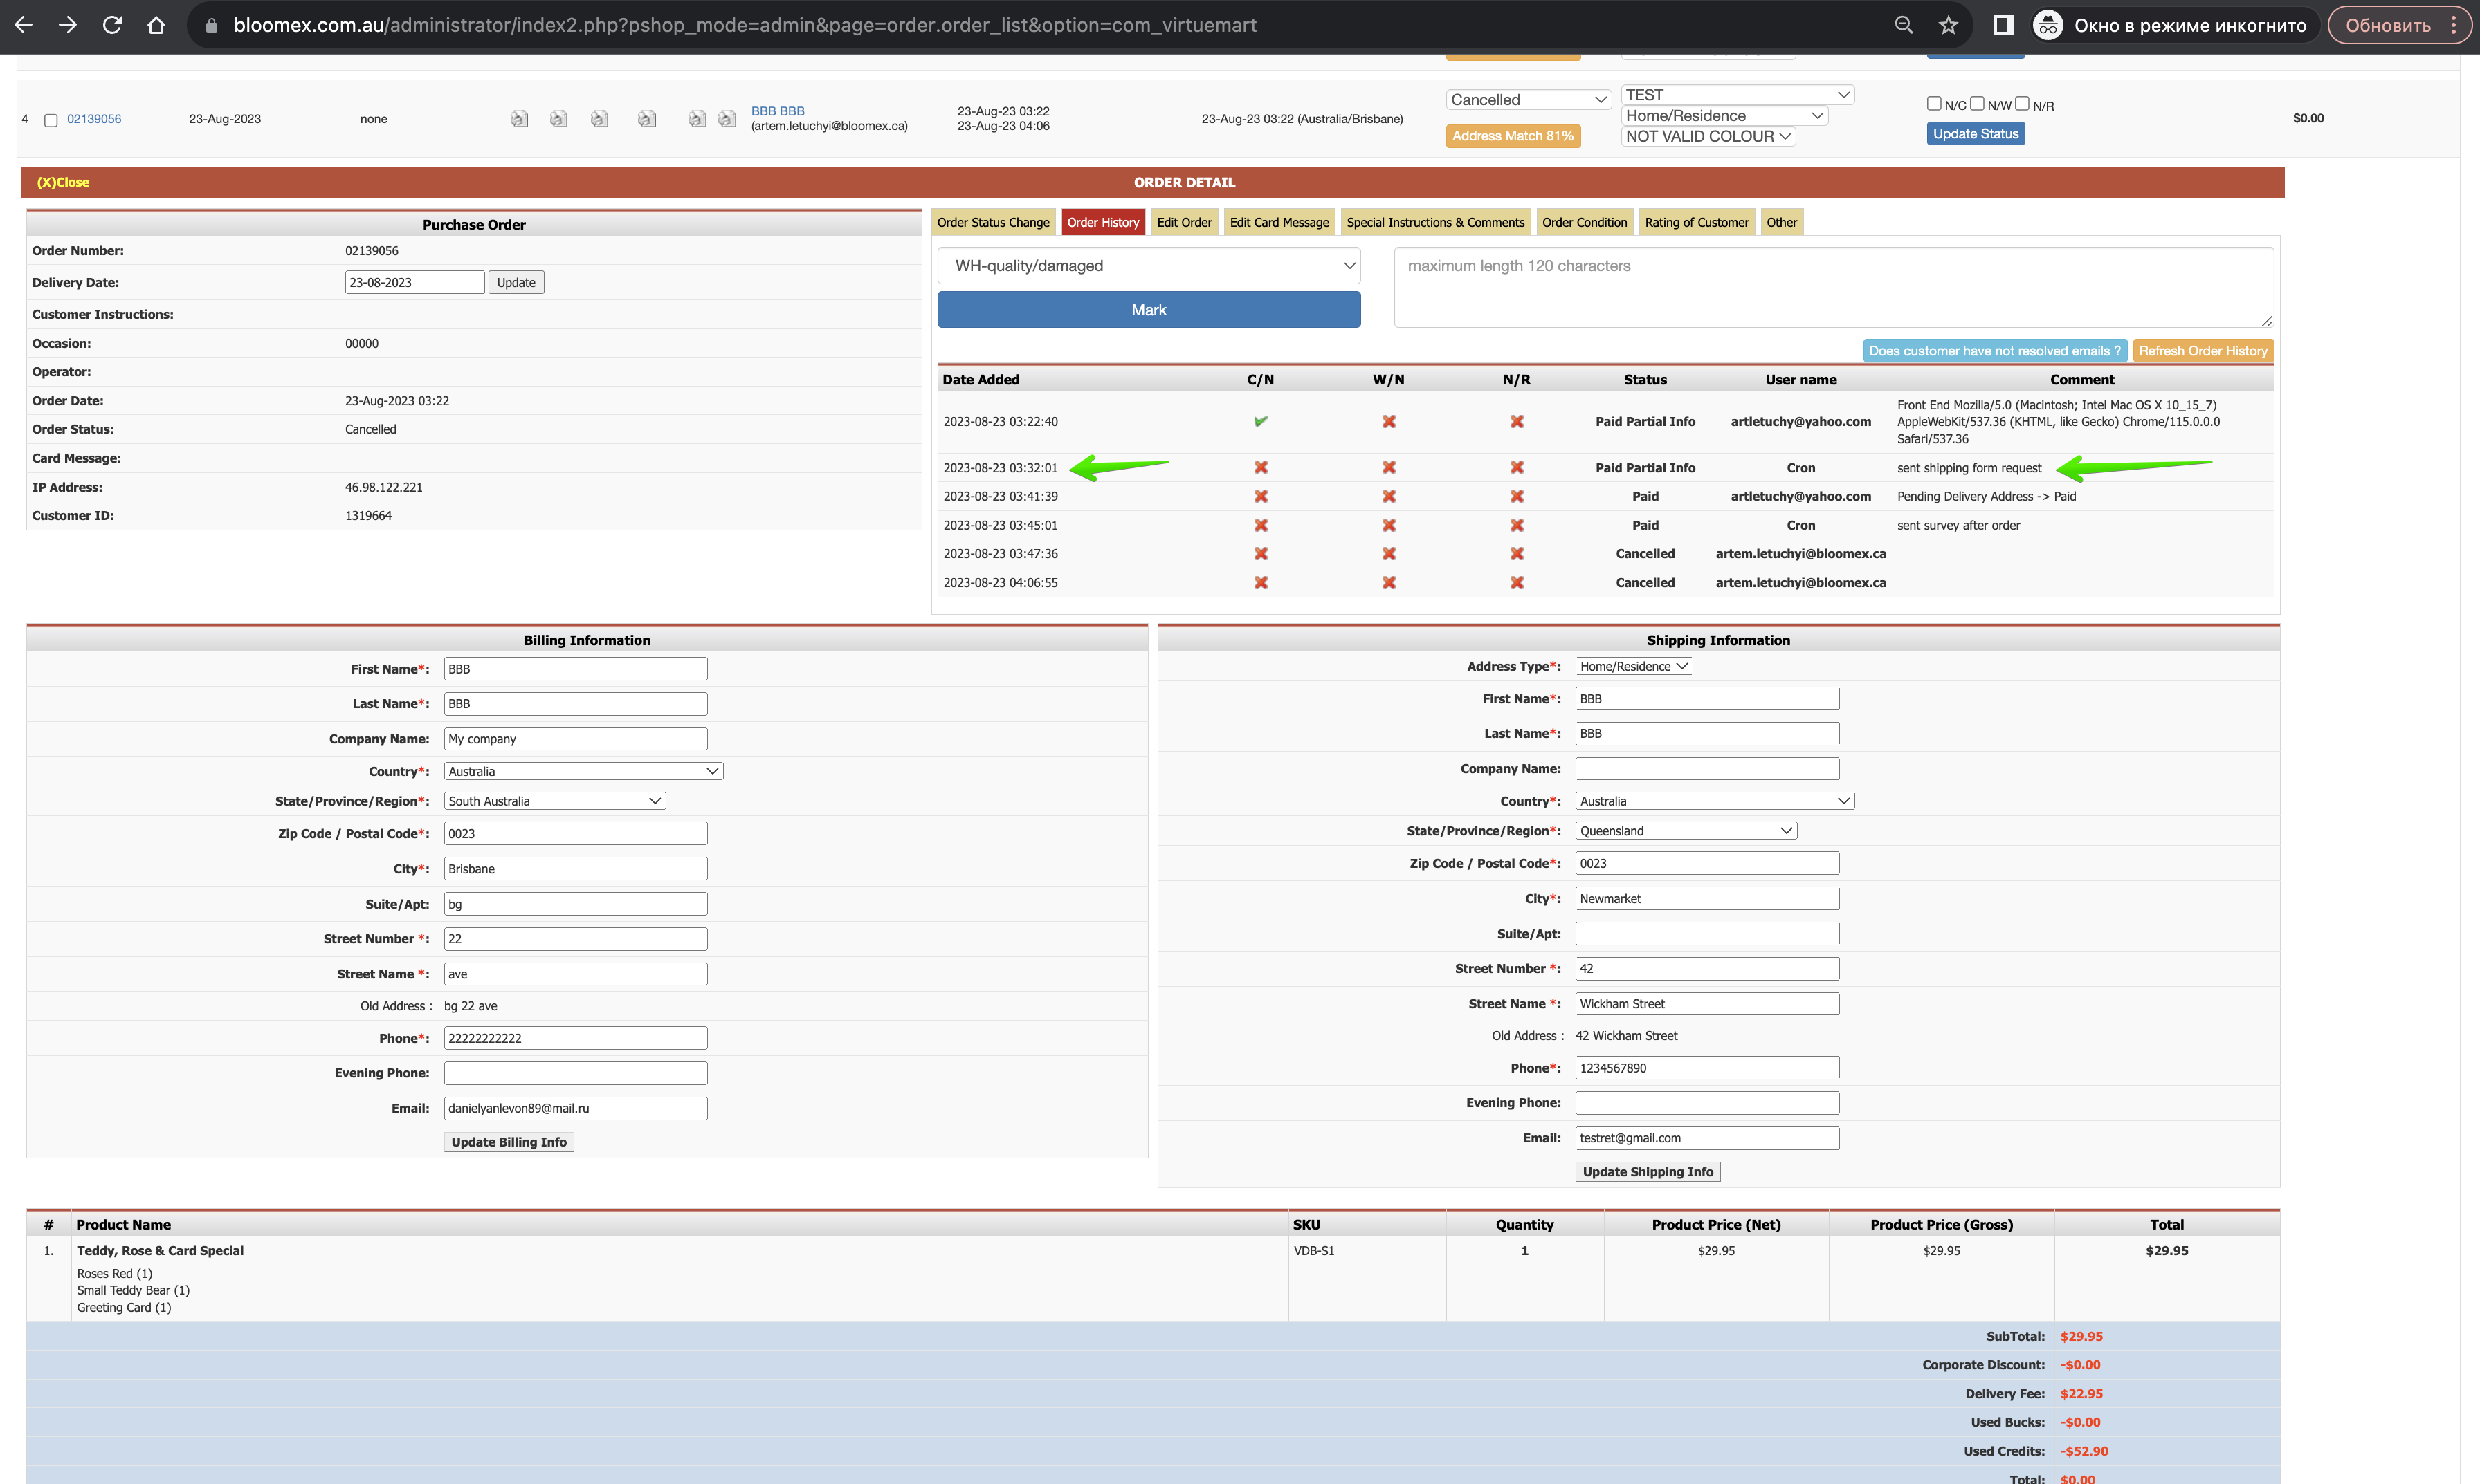Viewport: 2480px width, 1484px height.
Task: Open shipping State dropdown showing Queensland
Action: tap(1686, 831)
